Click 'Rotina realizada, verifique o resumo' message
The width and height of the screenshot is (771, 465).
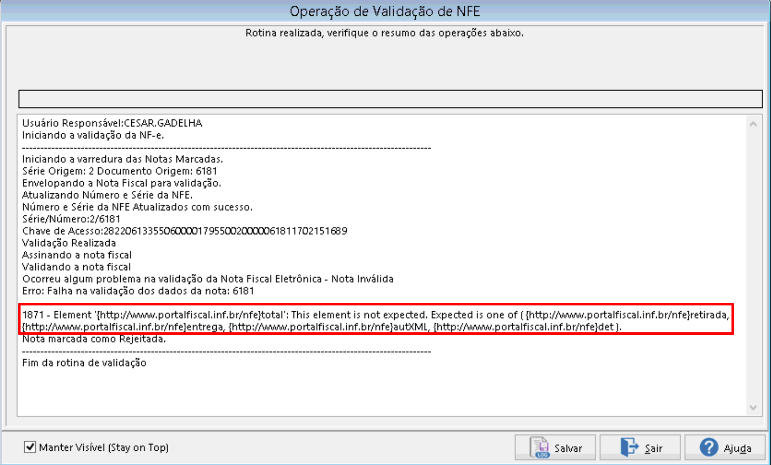(x=385, y=33)
